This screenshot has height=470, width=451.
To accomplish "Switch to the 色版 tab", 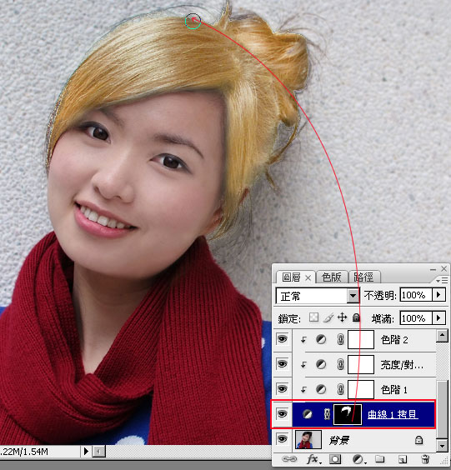I will (331, 277).
